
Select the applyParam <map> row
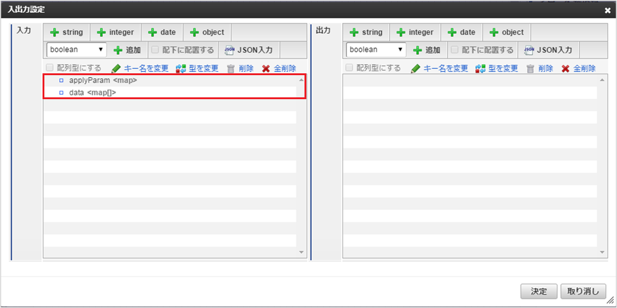170,81
